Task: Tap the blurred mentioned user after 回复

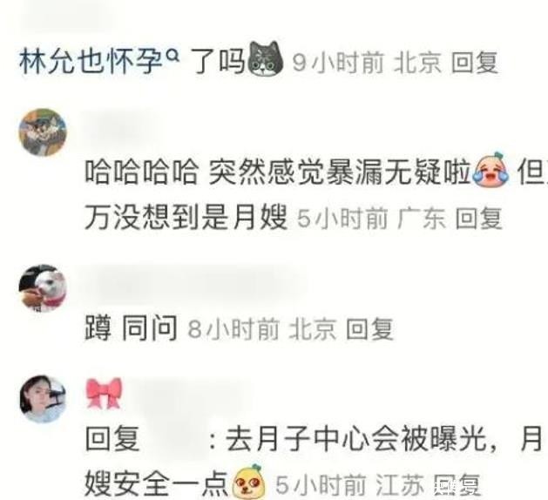Action: click(175, 438)
